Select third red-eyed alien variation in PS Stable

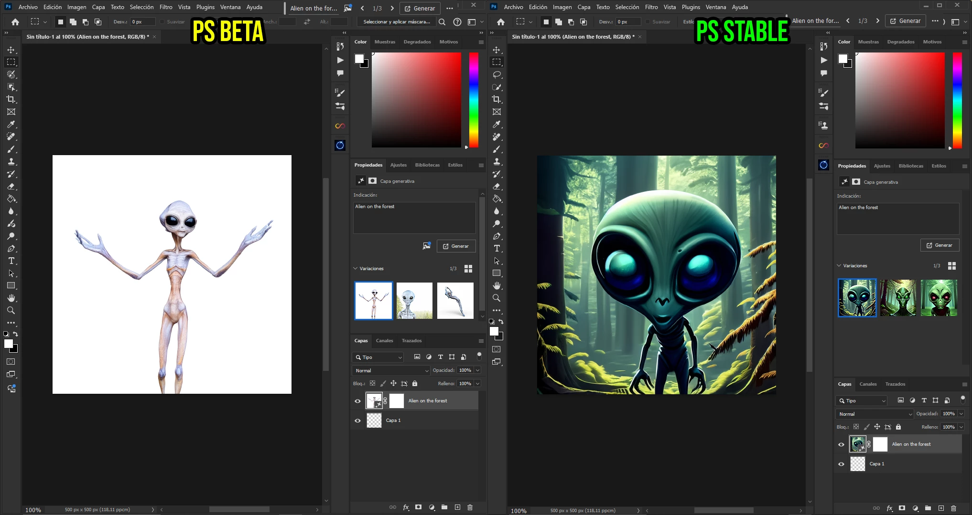coord(939,298)
